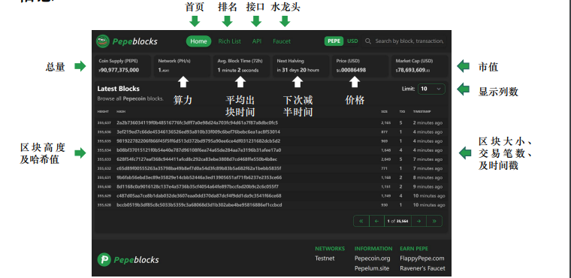
Task: Open the Pepecoin.org link
Action: 372,258
